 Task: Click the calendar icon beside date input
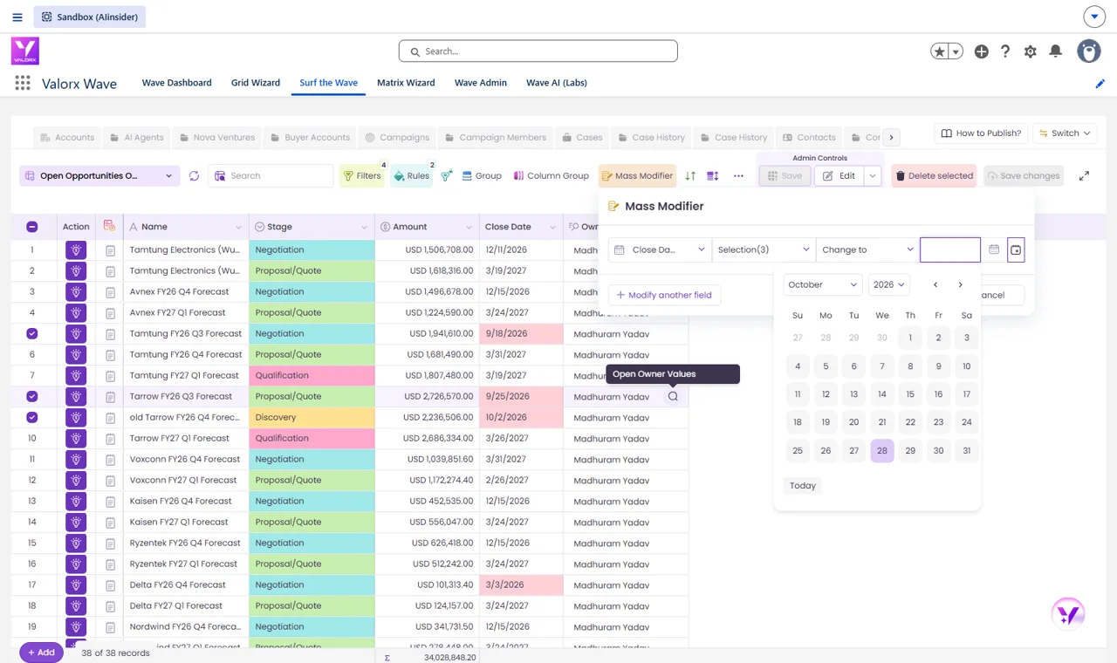pyautogui.click(x=994, y=249)
